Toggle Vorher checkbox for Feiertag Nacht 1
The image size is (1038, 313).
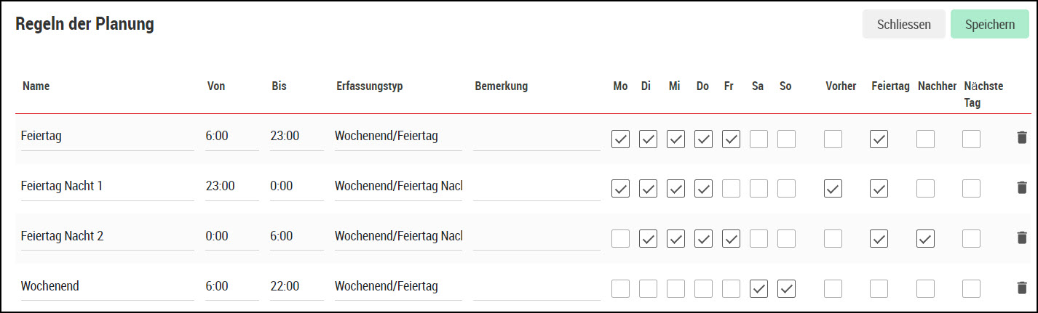tap(833, 189)
